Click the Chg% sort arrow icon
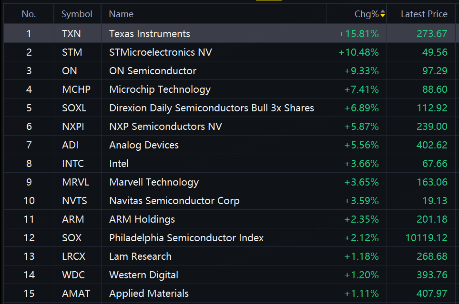Viewport: 459px width, 304px height. [383, 14]
